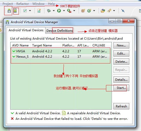
Task: Click the Open Type folder icon
Action: pos(103,11)
